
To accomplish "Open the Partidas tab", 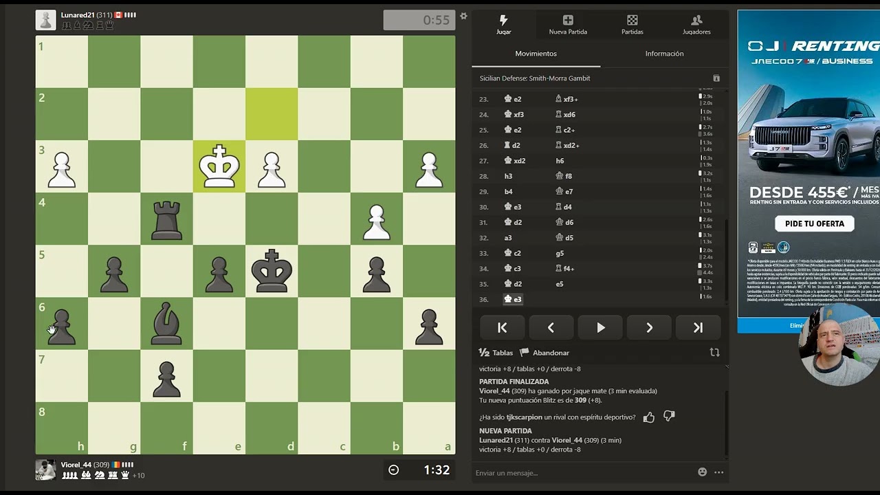I will point(632,25).
